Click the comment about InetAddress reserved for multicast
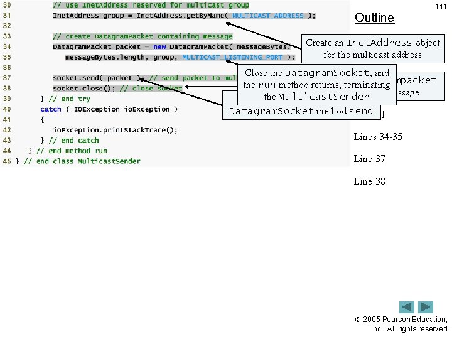The width and height of the screenshot is (452, 339). point(151,5)
